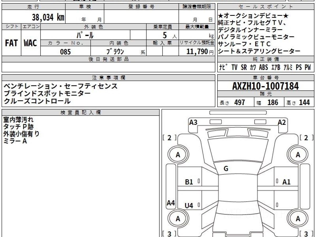Click the mileage value 38,034 km
Viewport: 316px width, 237px height.
coord(48,18)
